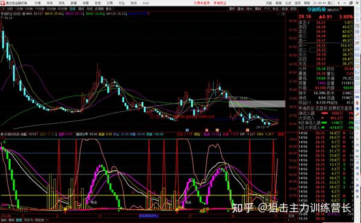Switch chart to 分时 view
Screen dimensions: 361x223
[x=10, y=9]
